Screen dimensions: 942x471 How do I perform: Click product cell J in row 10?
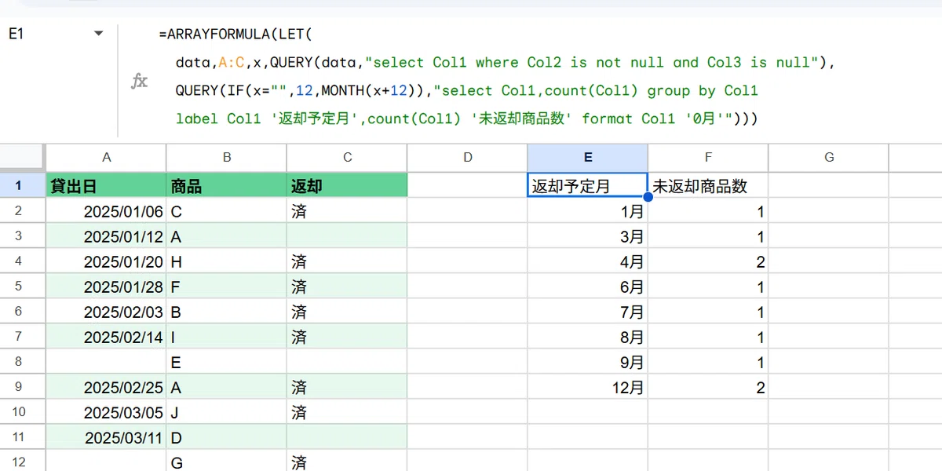227,412
